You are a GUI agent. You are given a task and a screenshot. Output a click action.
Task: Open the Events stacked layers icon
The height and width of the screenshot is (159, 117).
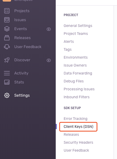click(x=7, y=29)
